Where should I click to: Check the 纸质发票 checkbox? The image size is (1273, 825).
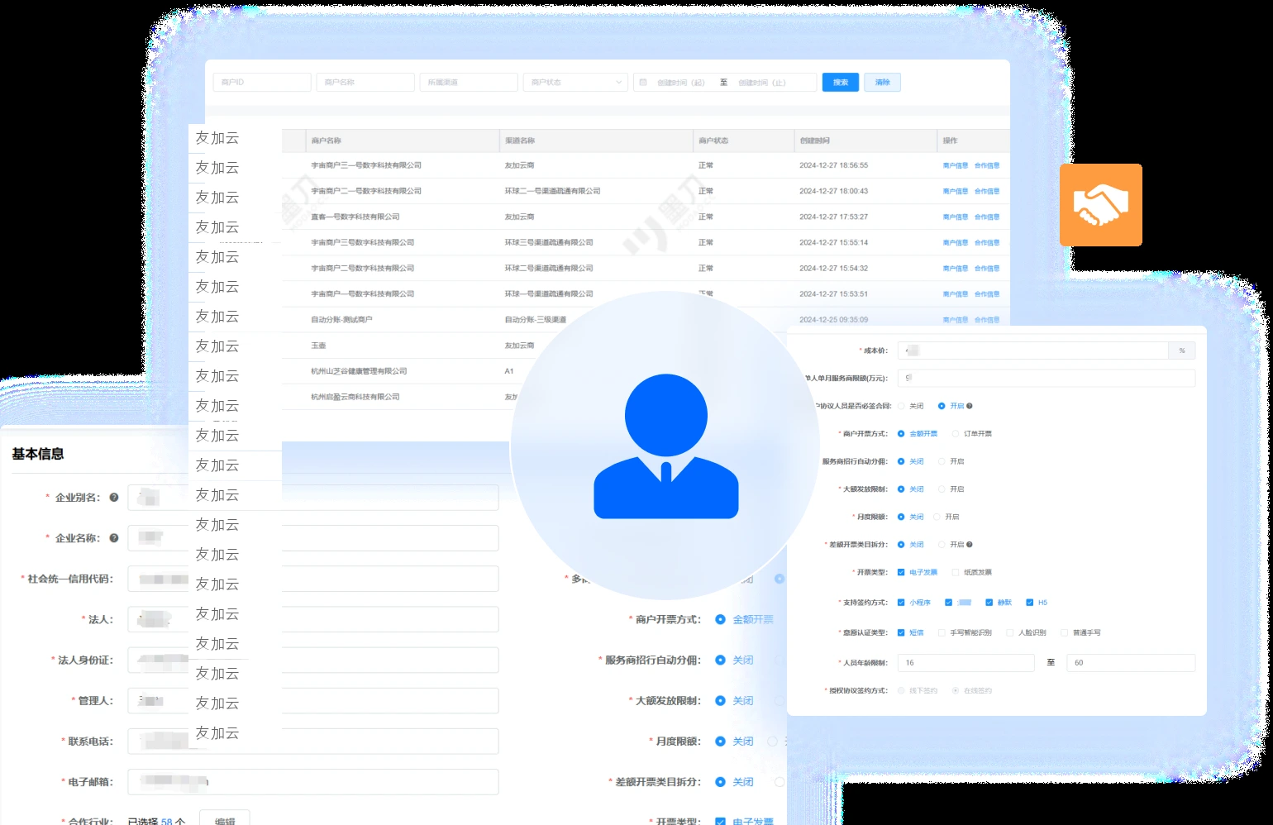[x=956, y=572]
